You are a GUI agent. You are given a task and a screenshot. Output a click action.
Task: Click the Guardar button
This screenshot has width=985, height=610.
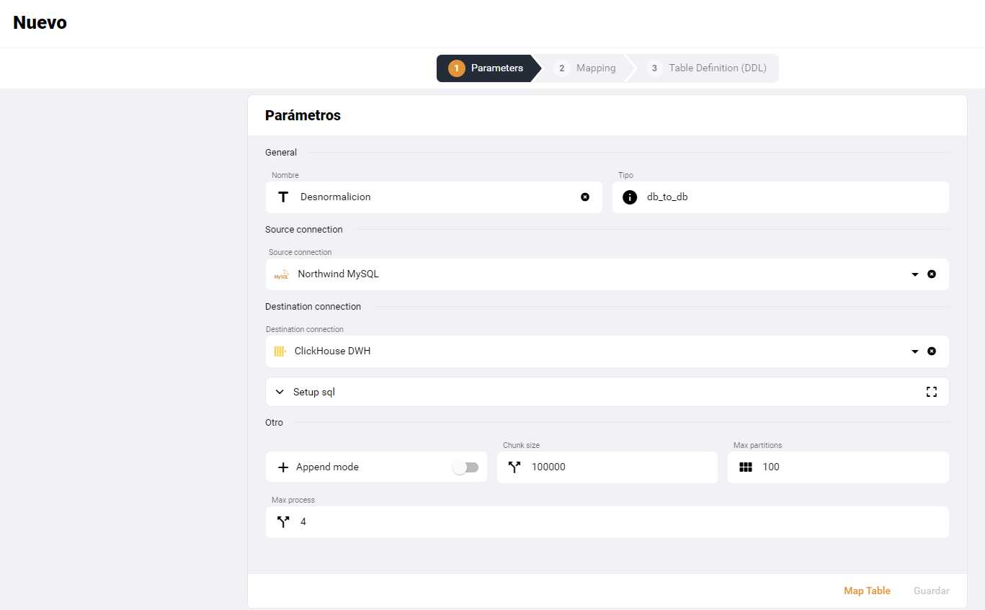tap(931, 591)
